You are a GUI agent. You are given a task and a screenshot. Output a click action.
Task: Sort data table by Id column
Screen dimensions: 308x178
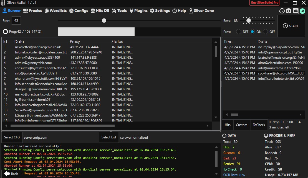[x=5, y=42]
